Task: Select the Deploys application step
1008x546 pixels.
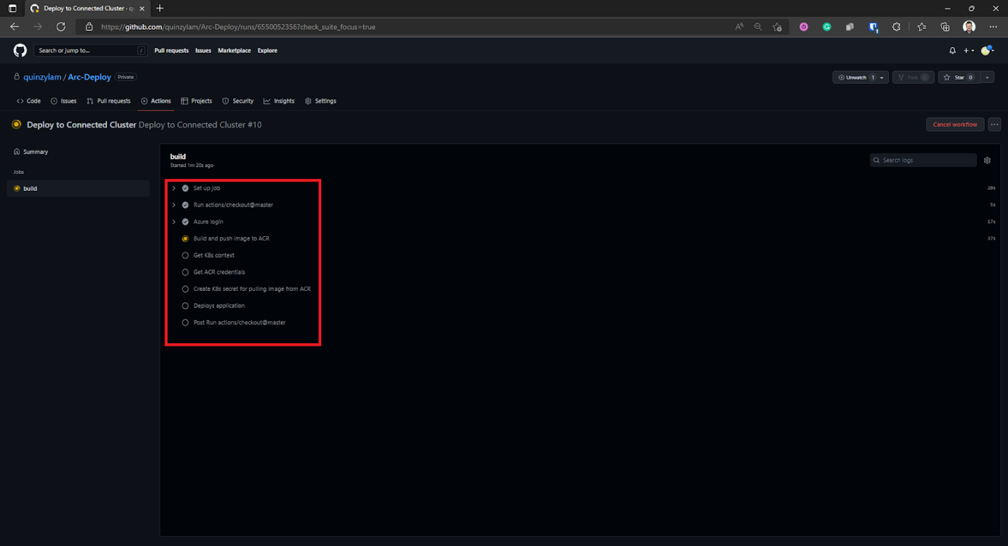Action: pyautogui.click(x=219, y=306)
